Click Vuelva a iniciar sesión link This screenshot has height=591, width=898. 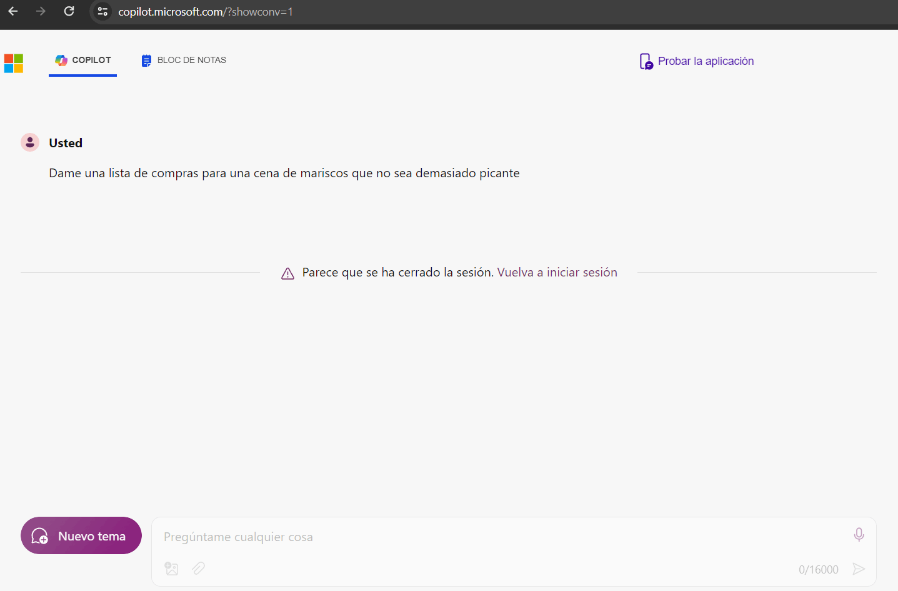pos(557,273)
